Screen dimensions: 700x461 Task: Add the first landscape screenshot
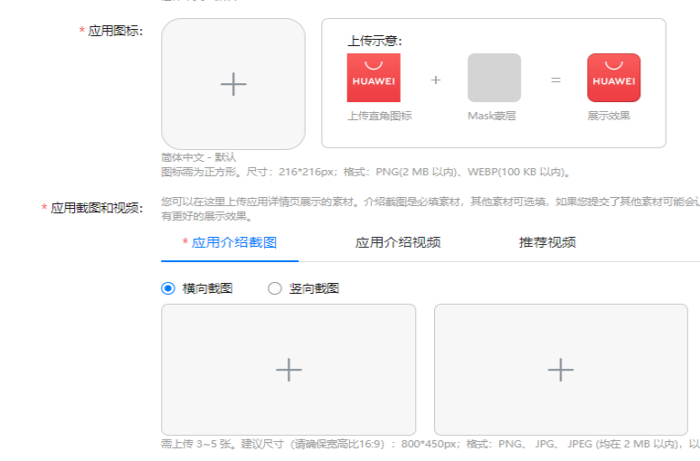[x=289, y=370]
